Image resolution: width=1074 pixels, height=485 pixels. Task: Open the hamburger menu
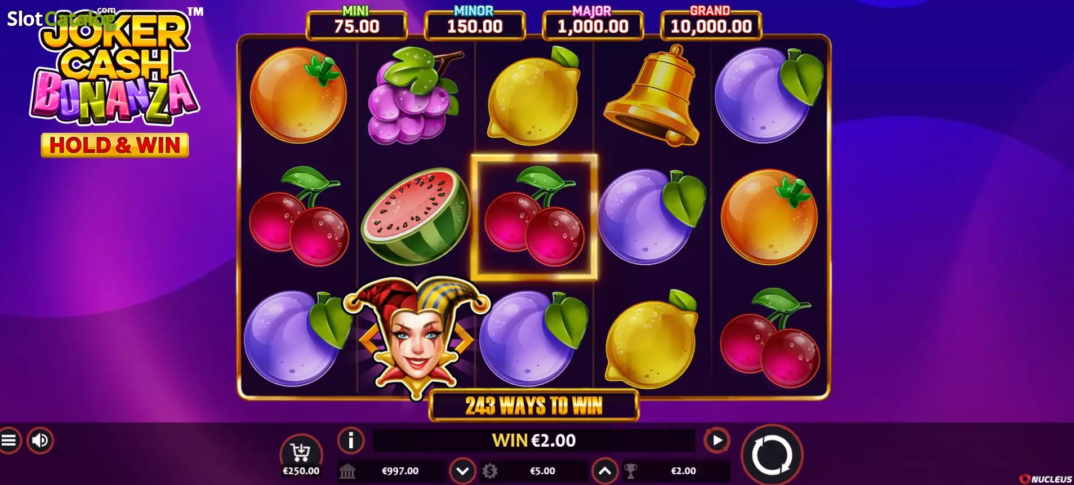[x=8, y=440]
